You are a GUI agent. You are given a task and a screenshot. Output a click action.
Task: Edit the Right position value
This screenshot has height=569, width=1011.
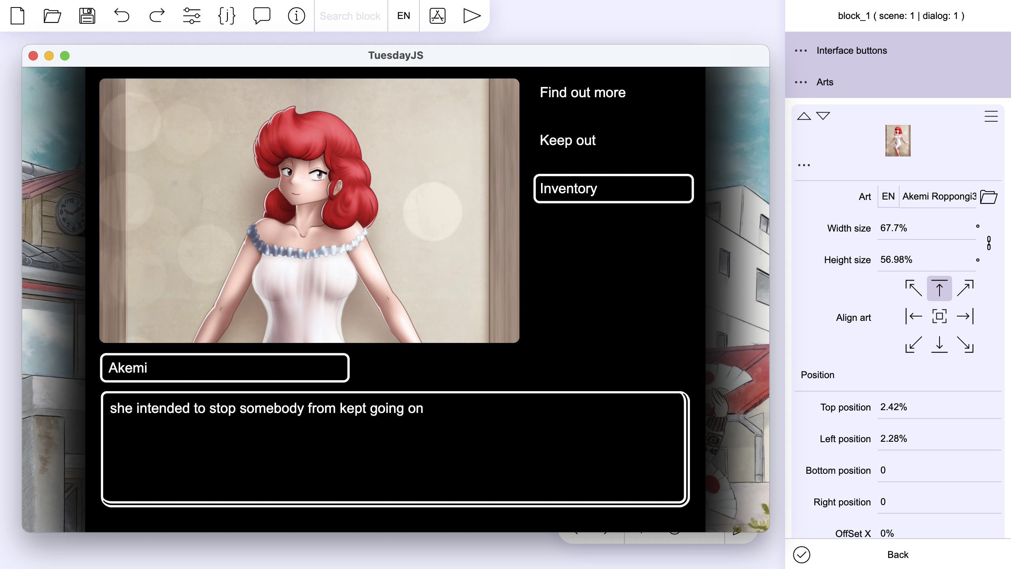pyautogui.click(x=939, y=502)
